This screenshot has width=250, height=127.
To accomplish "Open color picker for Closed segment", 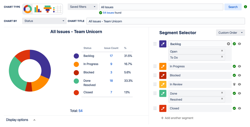I will 163,108.
